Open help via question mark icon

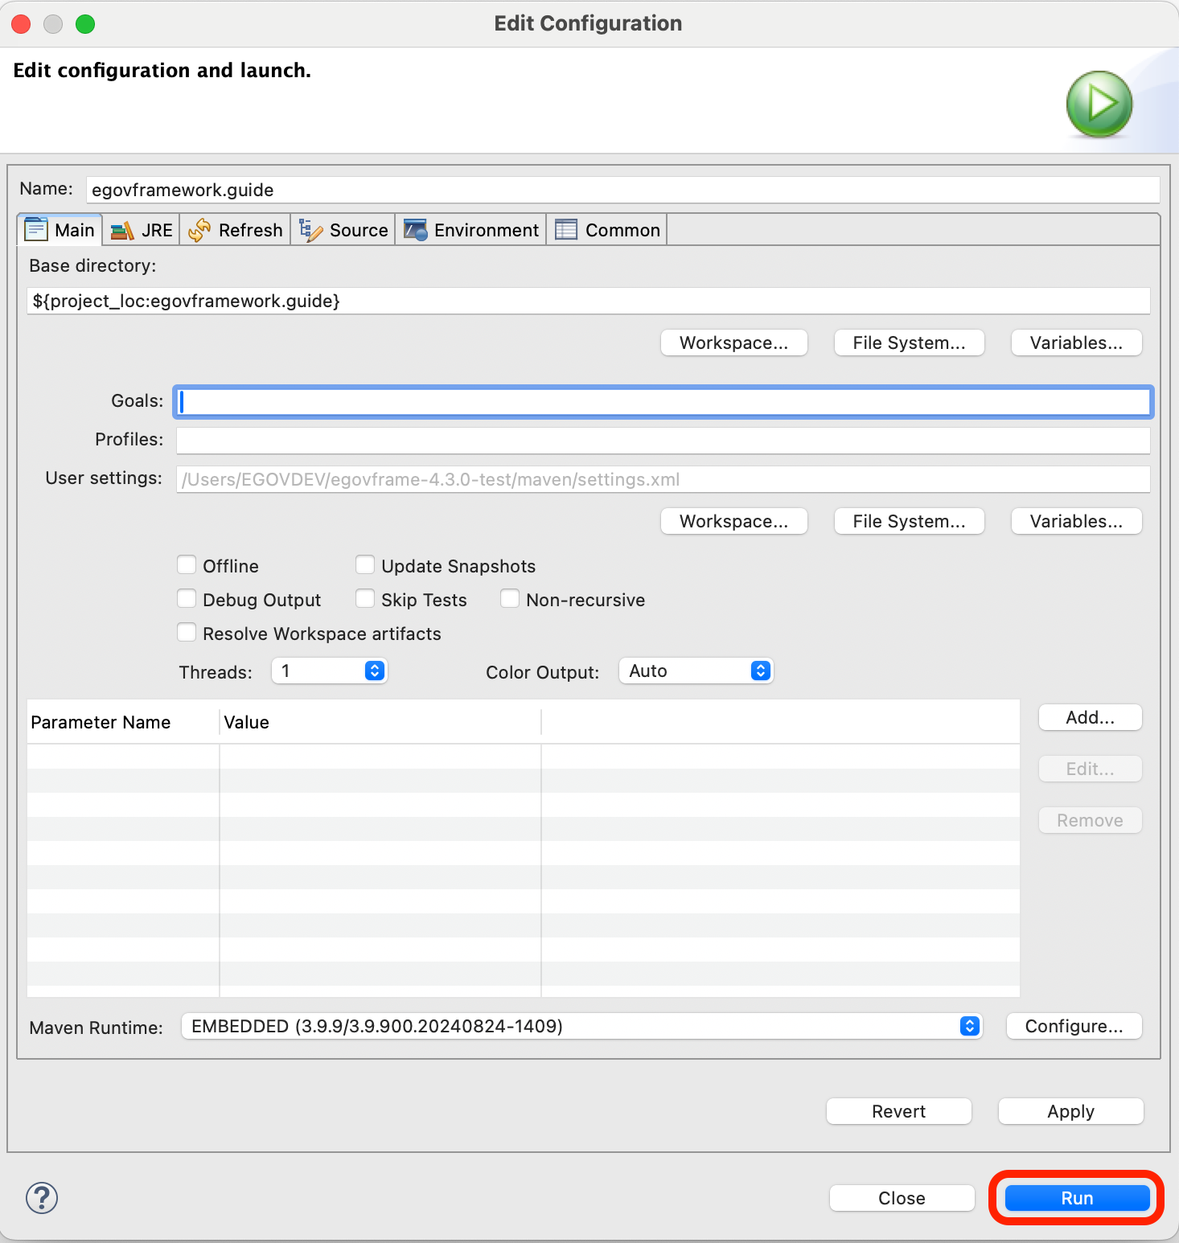[42, 1198]
